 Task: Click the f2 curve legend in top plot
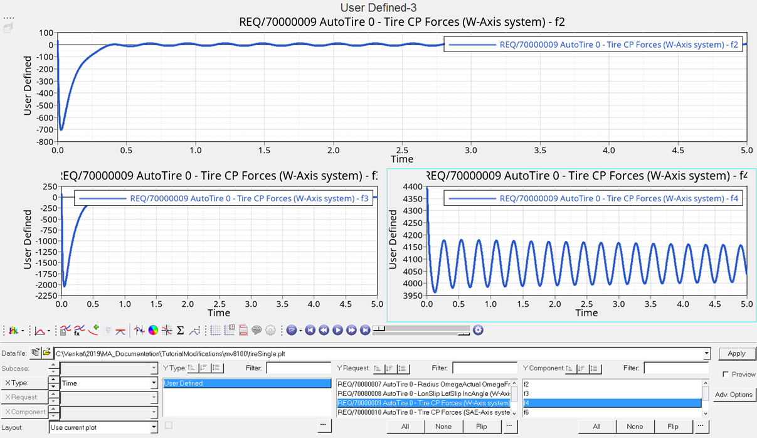click(x=593, y=45)
